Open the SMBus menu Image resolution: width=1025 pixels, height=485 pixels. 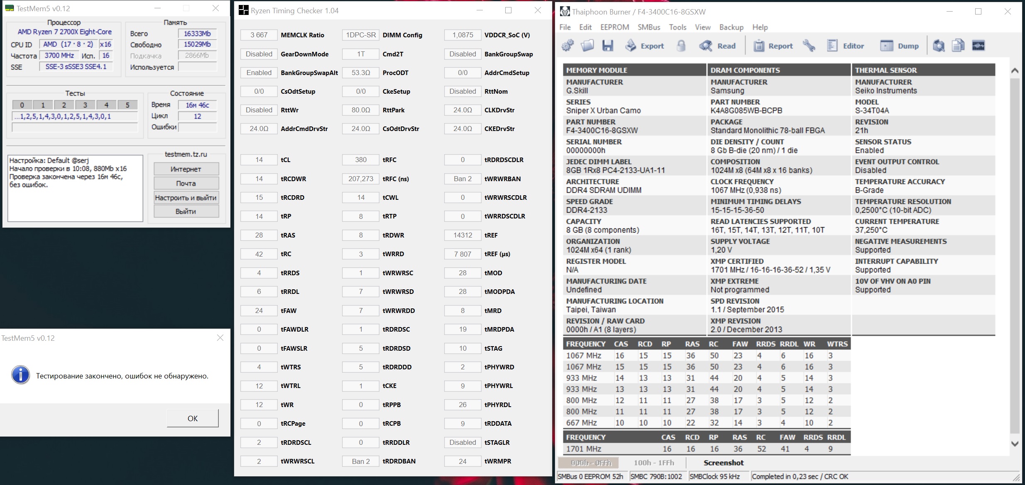click(649, 27)
